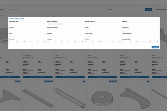
Task: Increase the Z in mm lower bound
Action: [x=99, y=42]
